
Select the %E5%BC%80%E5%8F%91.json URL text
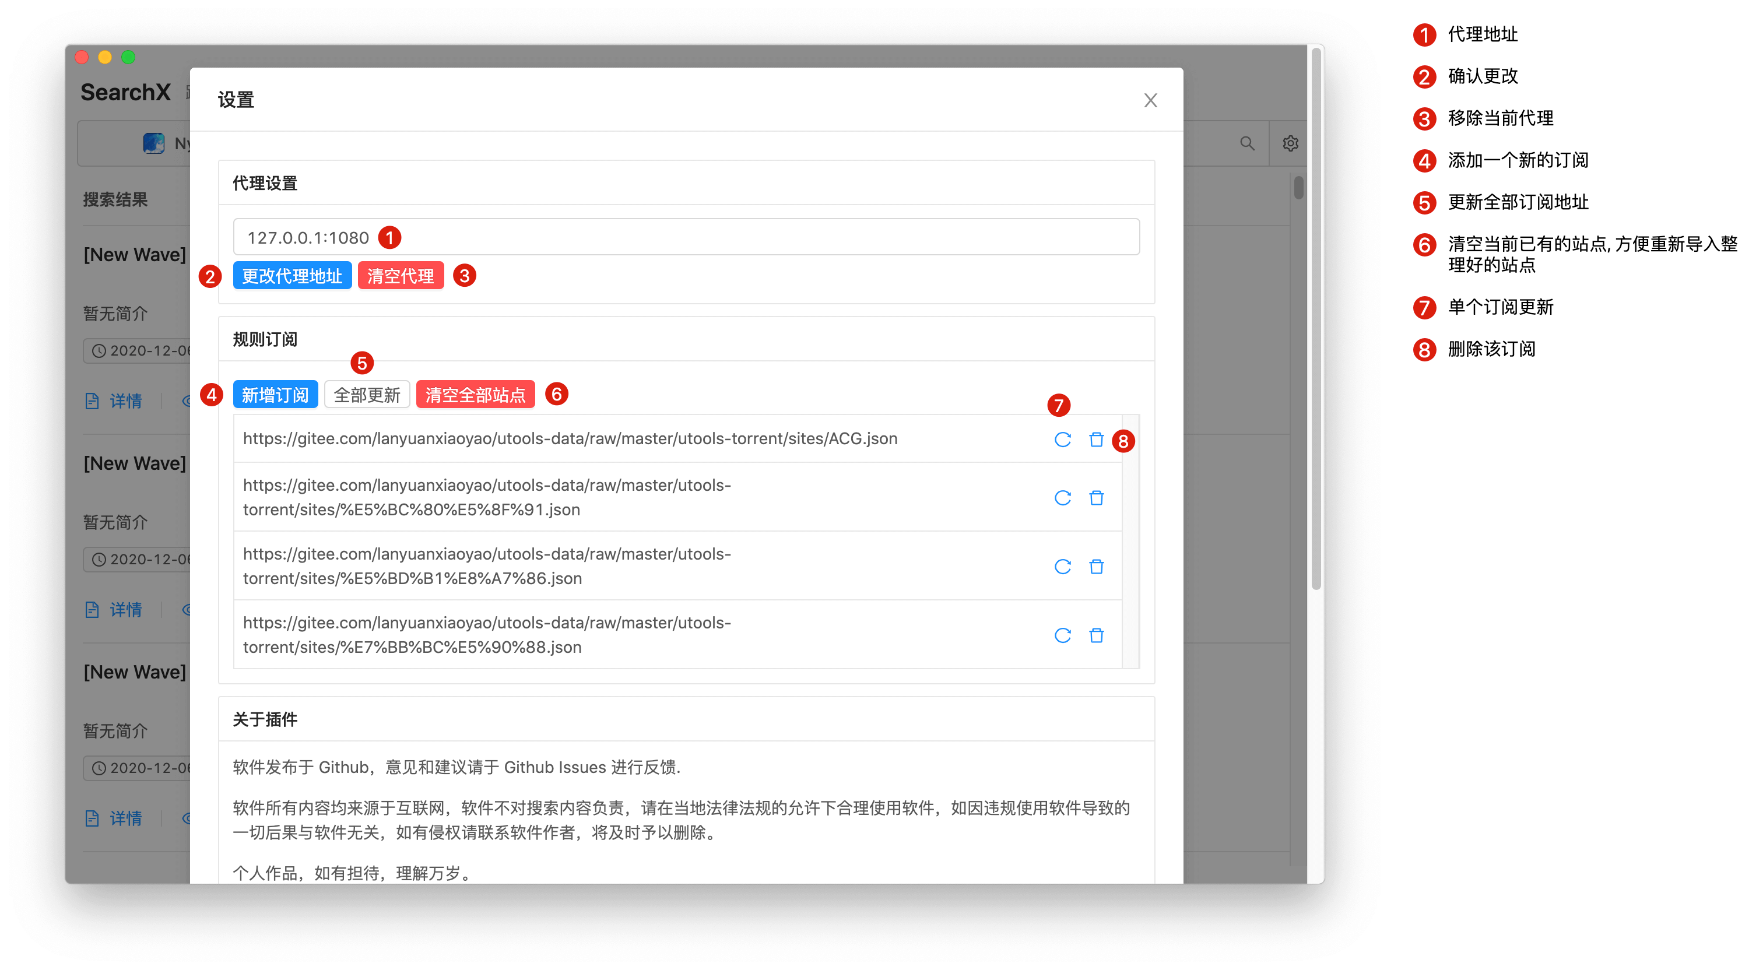click(487, 498)
